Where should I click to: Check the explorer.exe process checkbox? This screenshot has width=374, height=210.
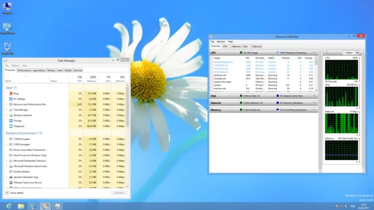click(211, 89)
